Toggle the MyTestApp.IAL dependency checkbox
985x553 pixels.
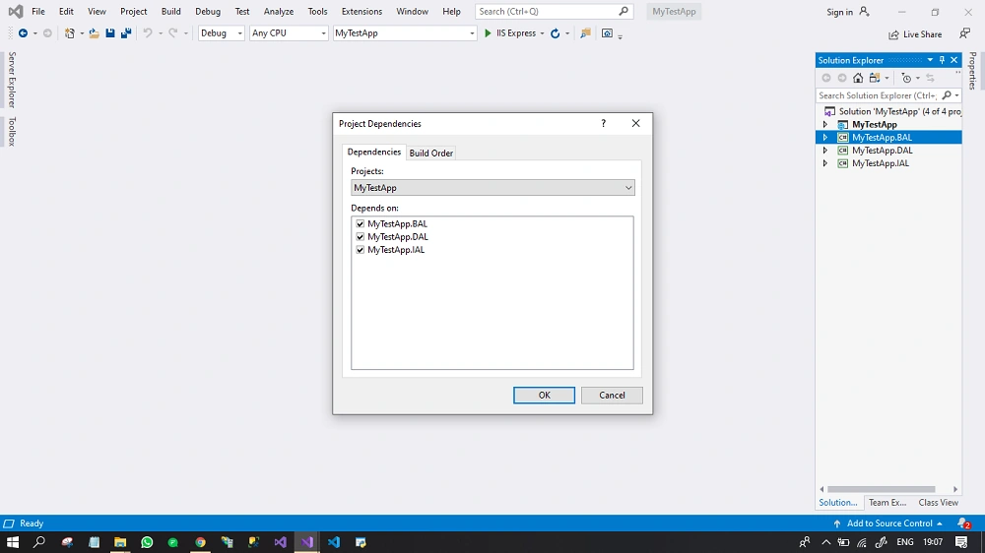[360, 250]
